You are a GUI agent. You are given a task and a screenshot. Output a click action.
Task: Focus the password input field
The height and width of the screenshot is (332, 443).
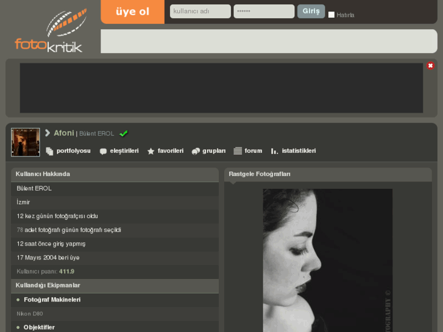[x=264, y=12]
